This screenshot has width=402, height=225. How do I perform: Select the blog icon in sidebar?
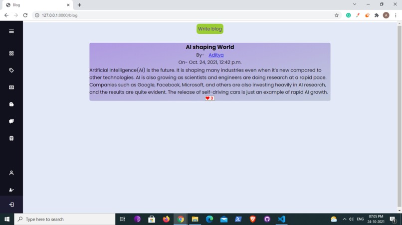pos(11,104)
